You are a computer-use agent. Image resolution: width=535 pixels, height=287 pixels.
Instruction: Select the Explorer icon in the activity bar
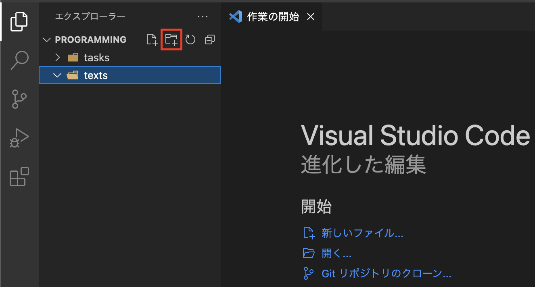tap(19, 21)
